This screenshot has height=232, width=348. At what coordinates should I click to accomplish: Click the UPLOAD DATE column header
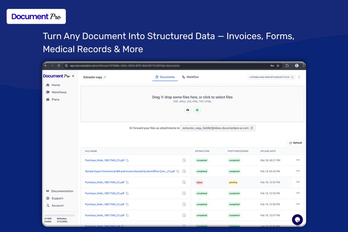[x=268, y=151]
